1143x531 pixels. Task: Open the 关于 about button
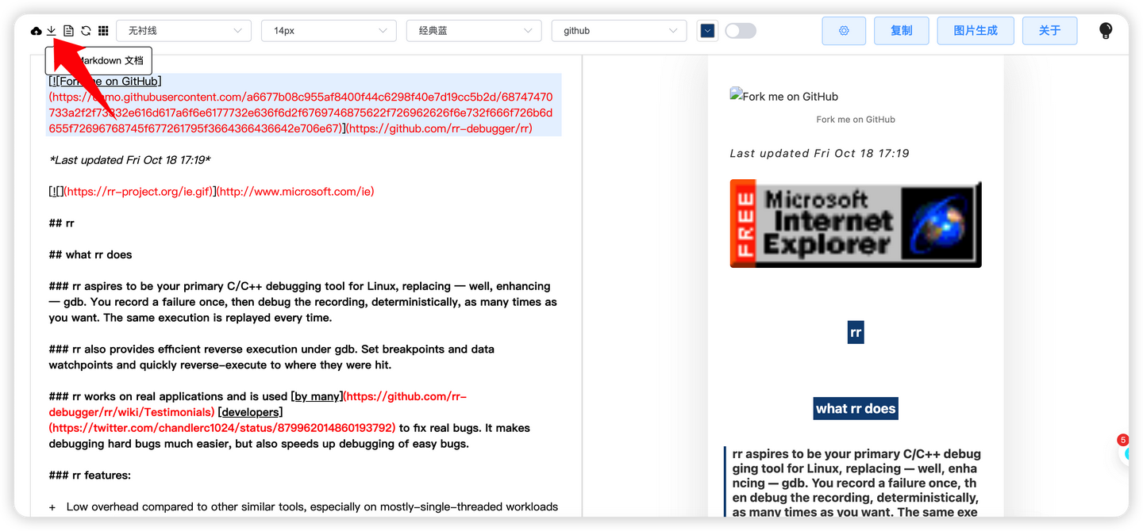point(1049,31)
